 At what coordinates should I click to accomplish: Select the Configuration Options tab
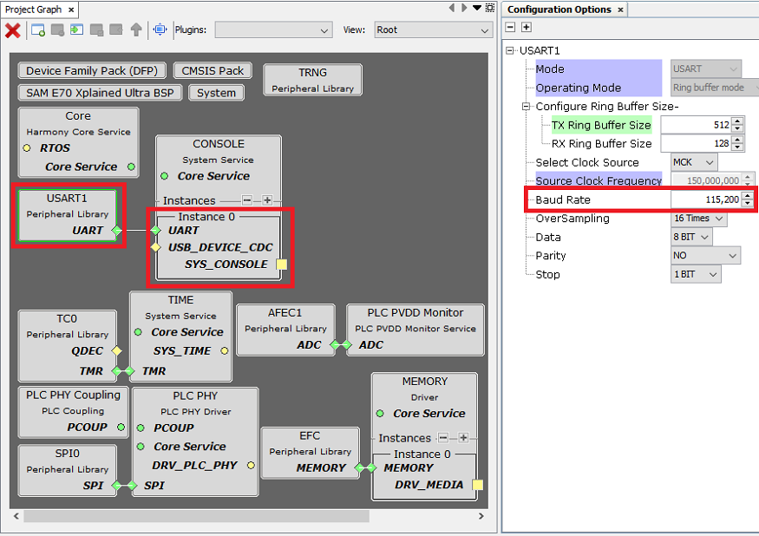559,10
